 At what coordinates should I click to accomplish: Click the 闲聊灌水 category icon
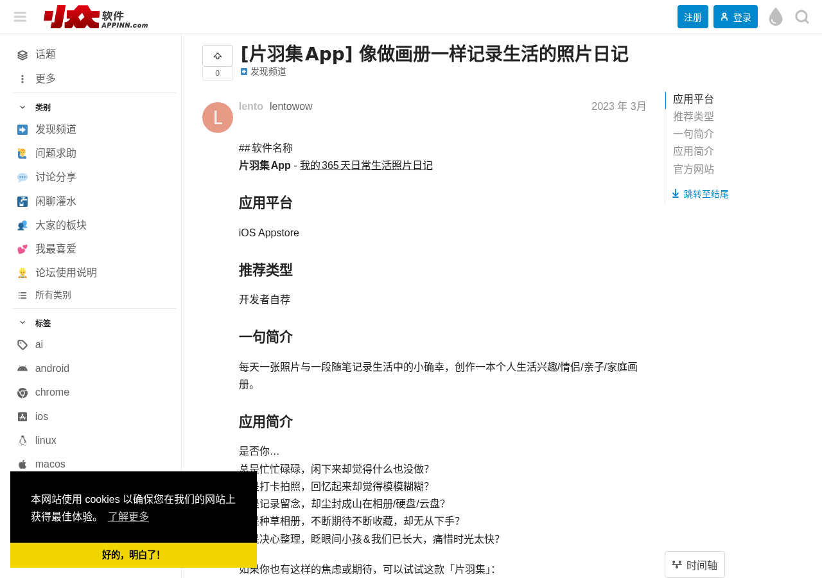[x=22, y=202]
